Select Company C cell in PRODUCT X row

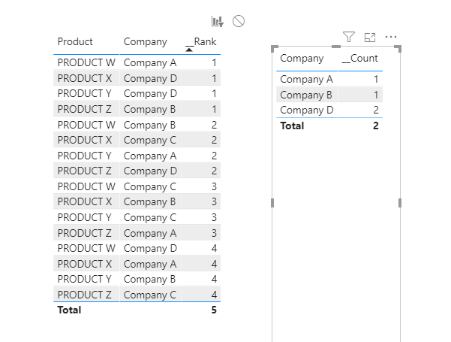pos(150,141)
